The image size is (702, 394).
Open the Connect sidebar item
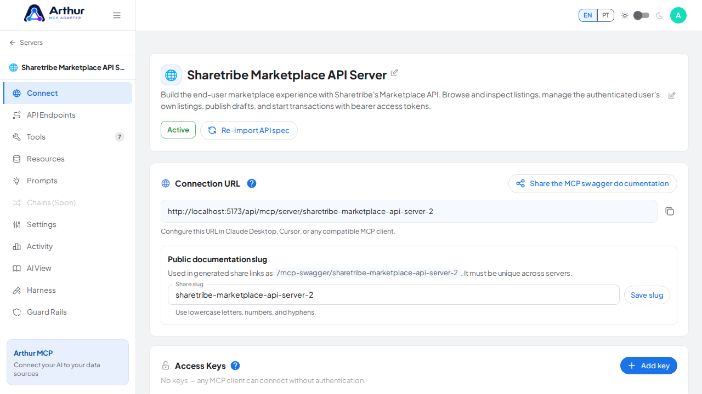click(x=67, y=93)
